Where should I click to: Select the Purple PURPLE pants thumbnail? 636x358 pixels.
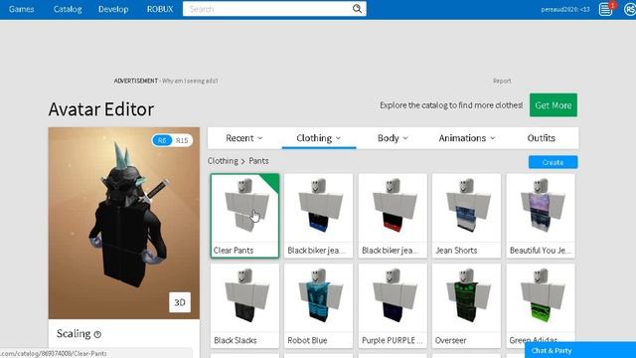tap(393, 298)
